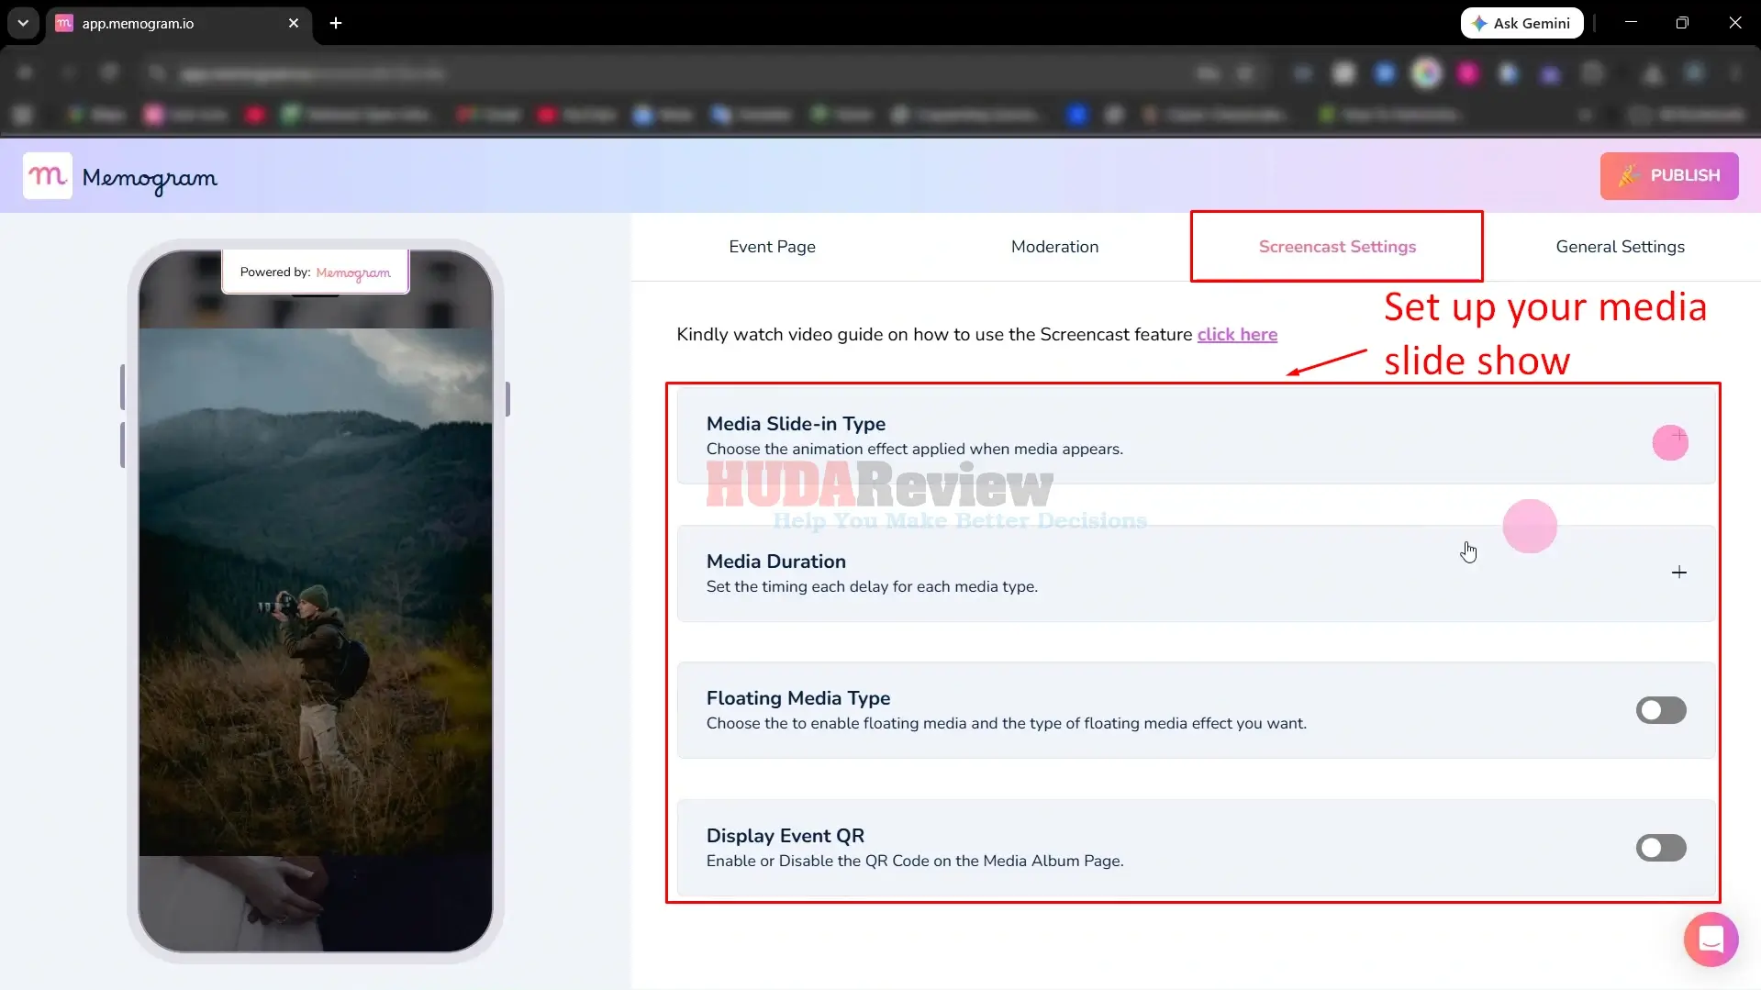1761x990 pixels.
Task: Open the tab search chevron in title bar
Action: tap(23, 23)
